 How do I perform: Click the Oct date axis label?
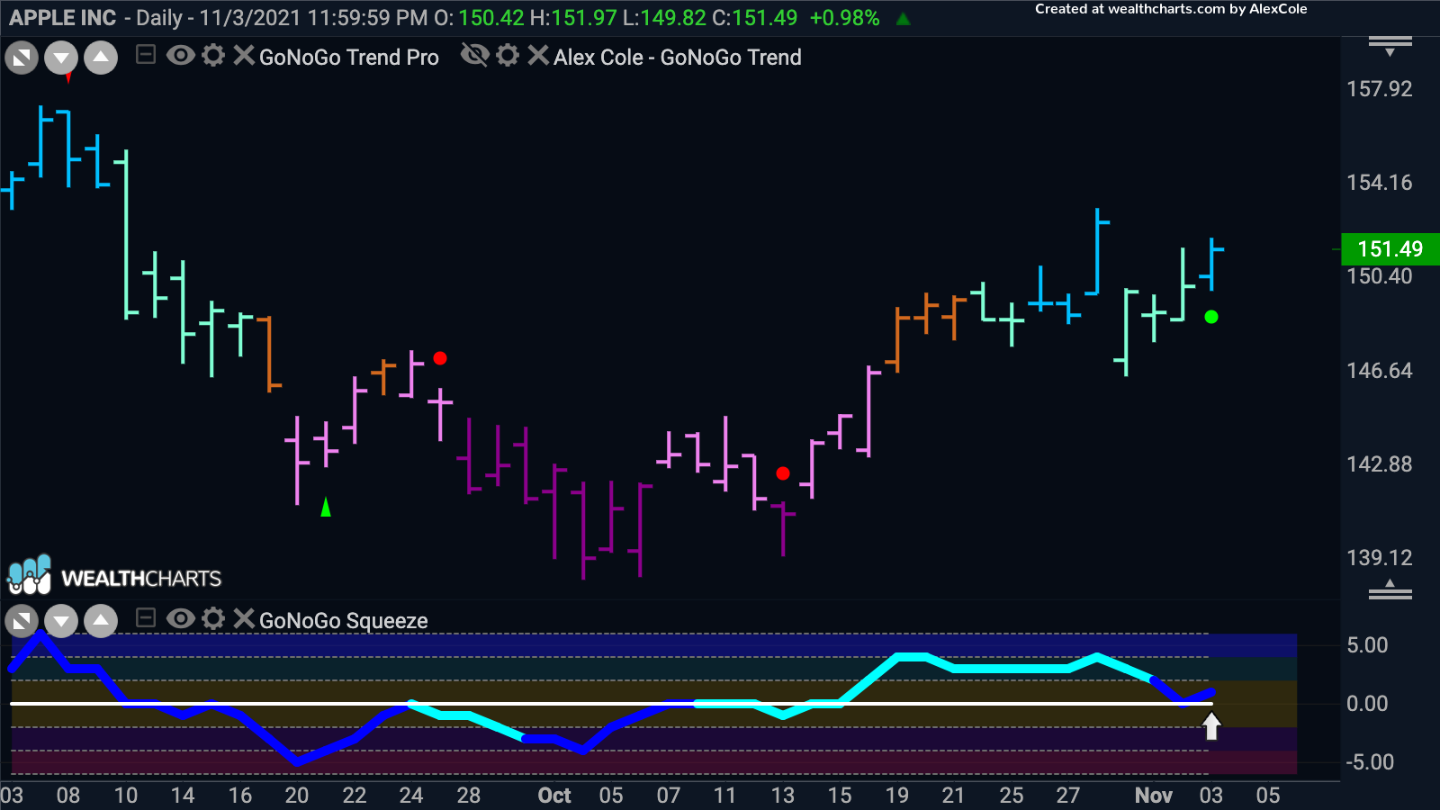pos(554,796)
